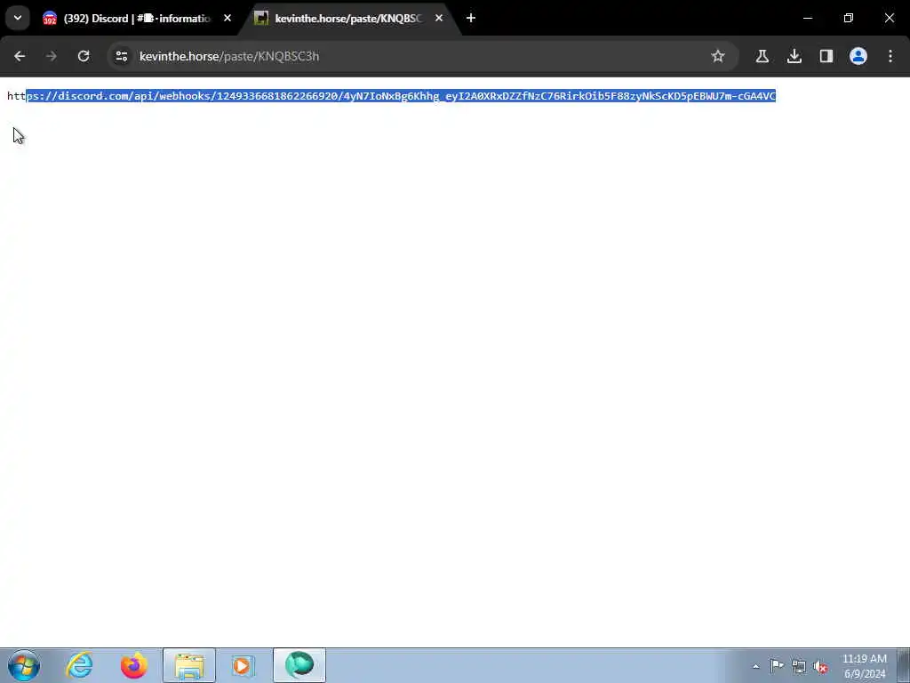This screenshot has height=683, width=910.
Task: Open the Windows Start menu
Action: [24, 665]
